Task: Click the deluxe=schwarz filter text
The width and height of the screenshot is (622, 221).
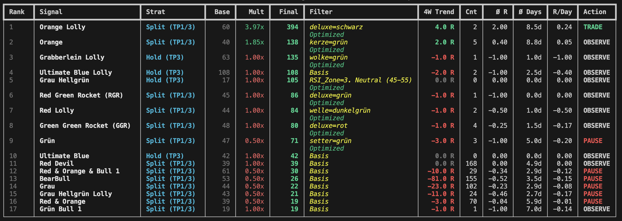Action: (x=336, y=27)
